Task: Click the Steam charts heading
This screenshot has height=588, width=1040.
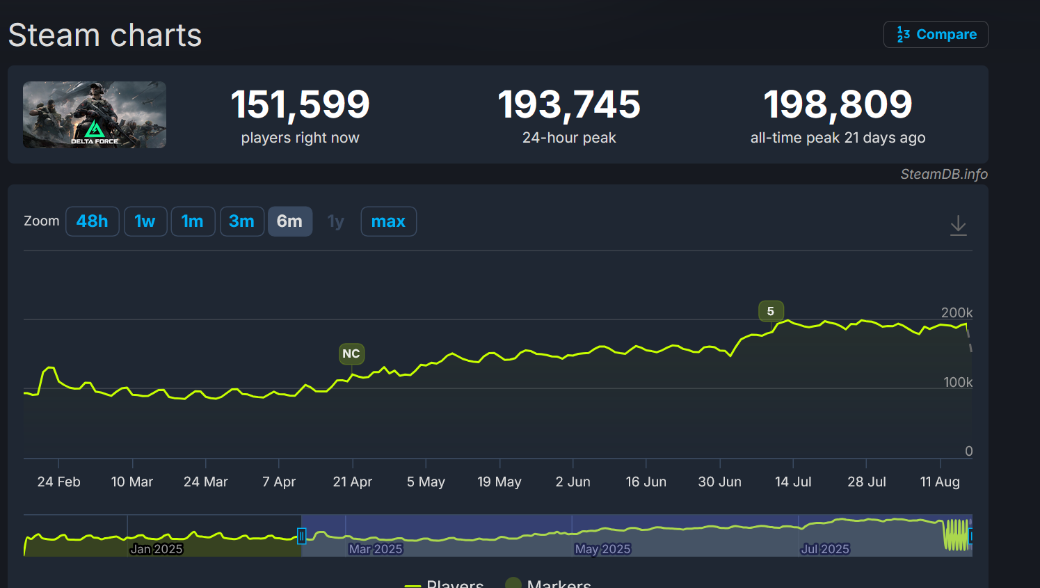Action: pos(105,35)
